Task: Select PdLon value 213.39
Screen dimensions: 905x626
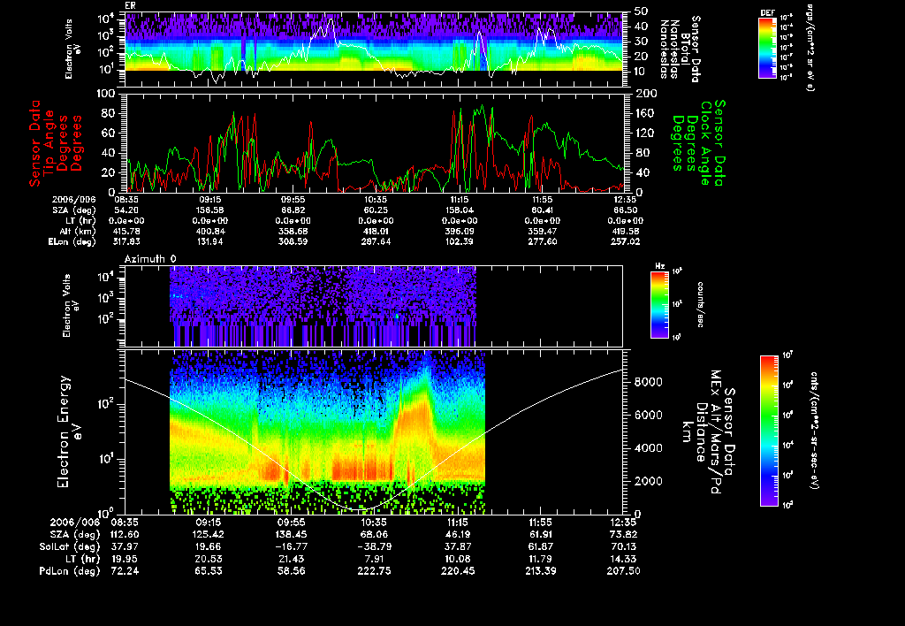Action: coord(541,570)
